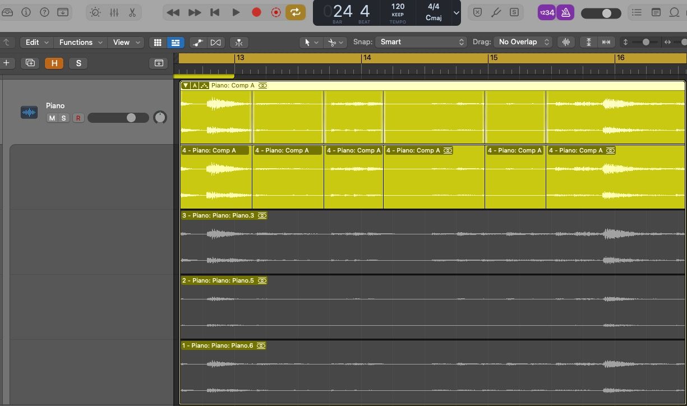
Task: Collapse the Piano Comp A take folder triangle
Action: click(x=186, y=86)
